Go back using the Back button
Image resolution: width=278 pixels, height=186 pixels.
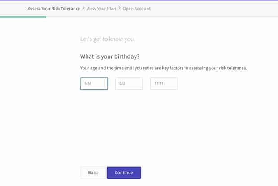pos(93,173)
